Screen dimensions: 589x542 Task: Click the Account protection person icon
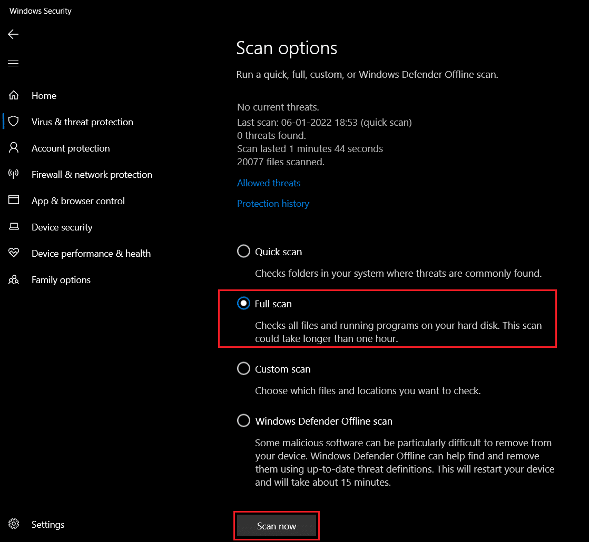point(14,148)
